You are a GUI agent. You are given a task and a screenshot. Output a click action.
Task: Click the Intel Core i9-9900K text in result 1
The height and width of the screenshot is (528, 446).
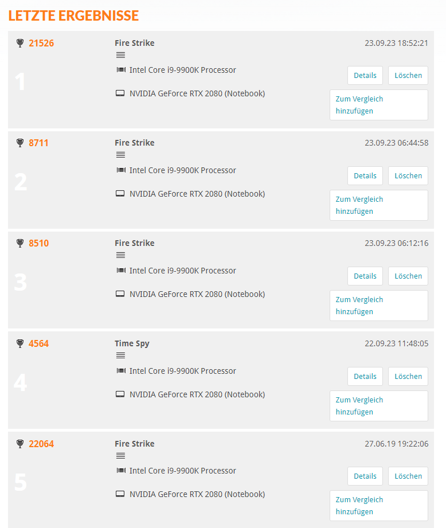pyautogui.click(x=183, y=70)
